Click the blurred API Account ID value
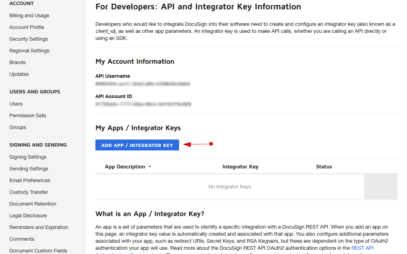The image size is (407, 254). pos(143,104)
